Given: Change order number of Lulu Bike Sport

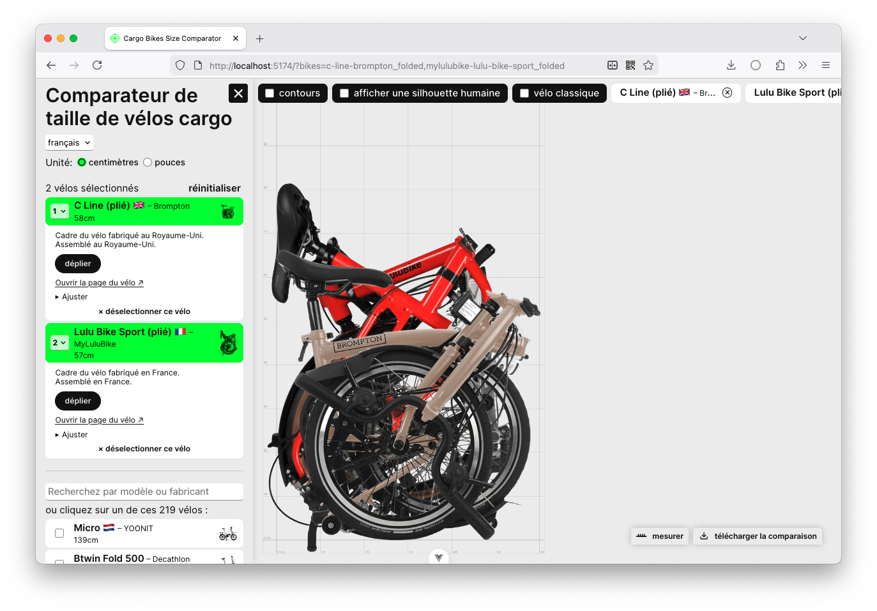Looking at the screenshot, I should (59, 343).
